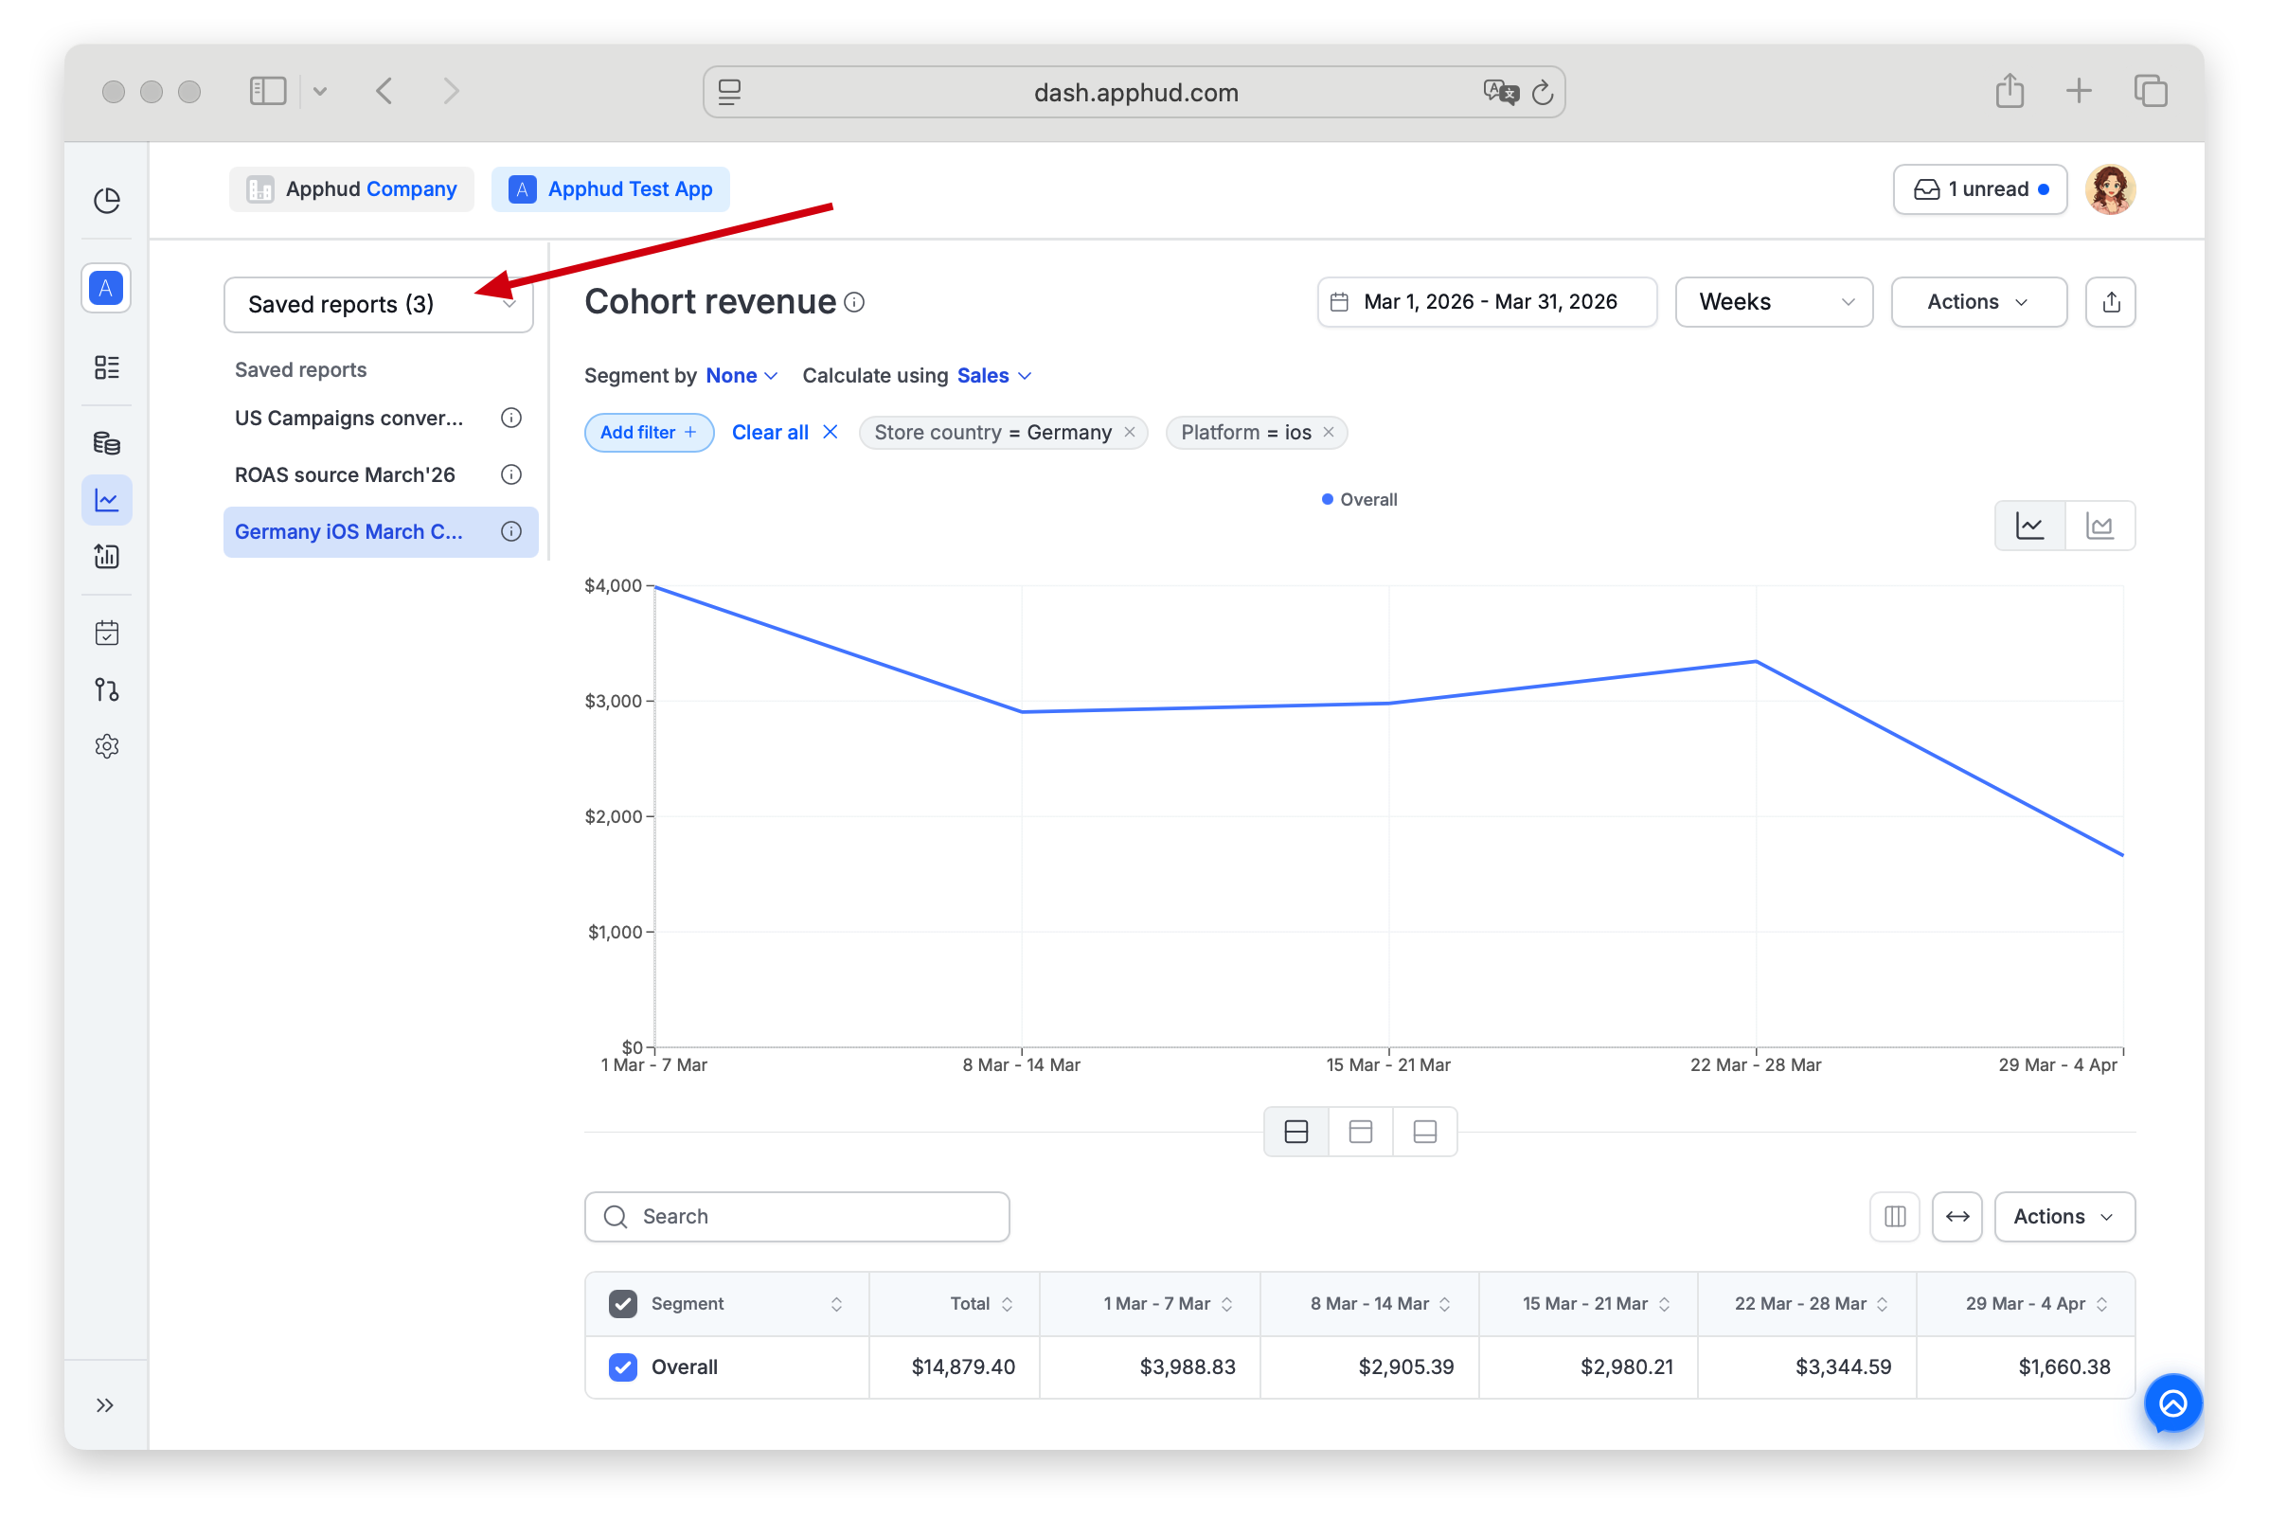The width and height of the screenshot is (2269, 1536).
Task: Open the table columns configuration icon
Action: 1895,1217
